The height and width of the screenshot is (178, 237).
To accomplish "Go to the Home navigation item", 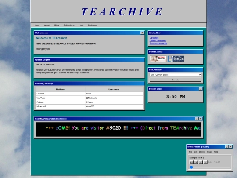I will (36, 25).
